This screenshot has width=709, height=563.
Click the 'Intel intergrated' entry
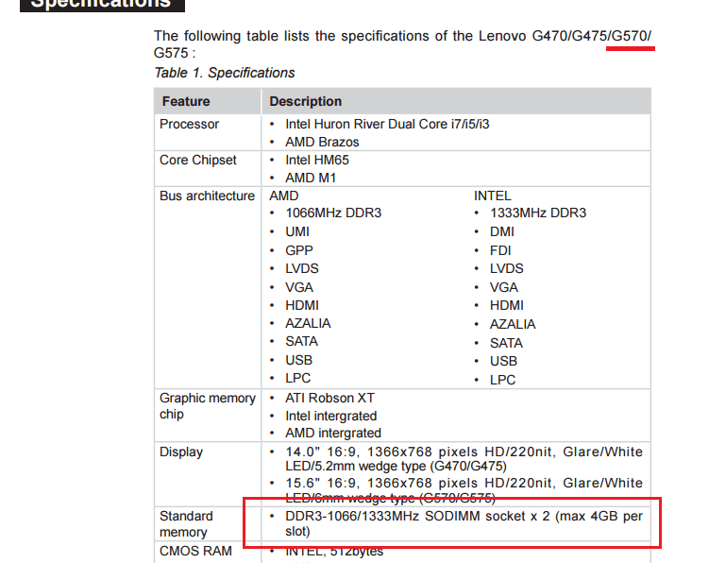pos(331,416)
